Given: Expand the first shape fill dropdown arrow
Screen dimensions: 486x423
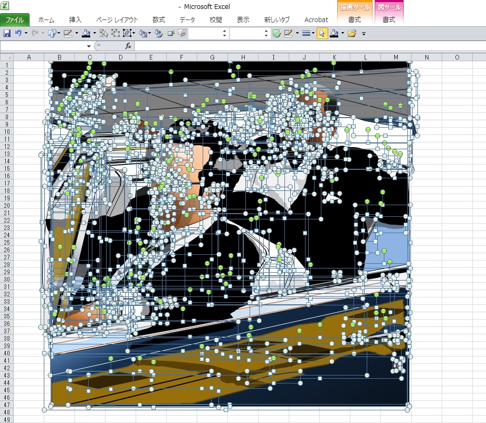Looking at the screenshot, I should (x=94, y=33).
